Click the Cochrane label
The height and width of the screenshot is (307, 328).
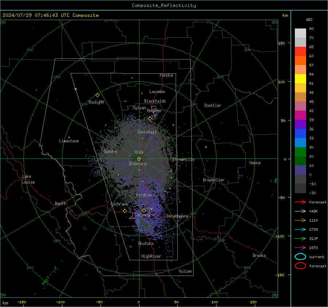(119, 204)
